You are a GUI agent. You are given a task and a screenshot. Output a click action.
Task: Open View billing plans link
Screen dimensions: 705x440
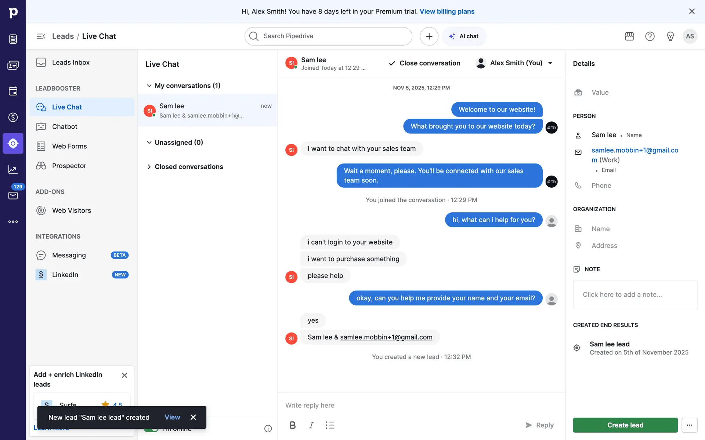point(447,11)
